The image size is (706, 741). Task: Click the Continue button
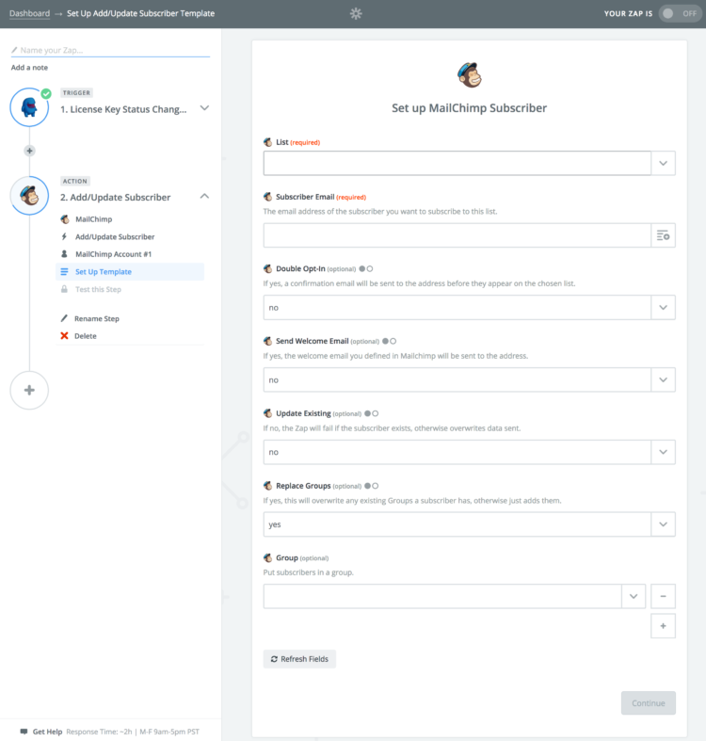649,703
